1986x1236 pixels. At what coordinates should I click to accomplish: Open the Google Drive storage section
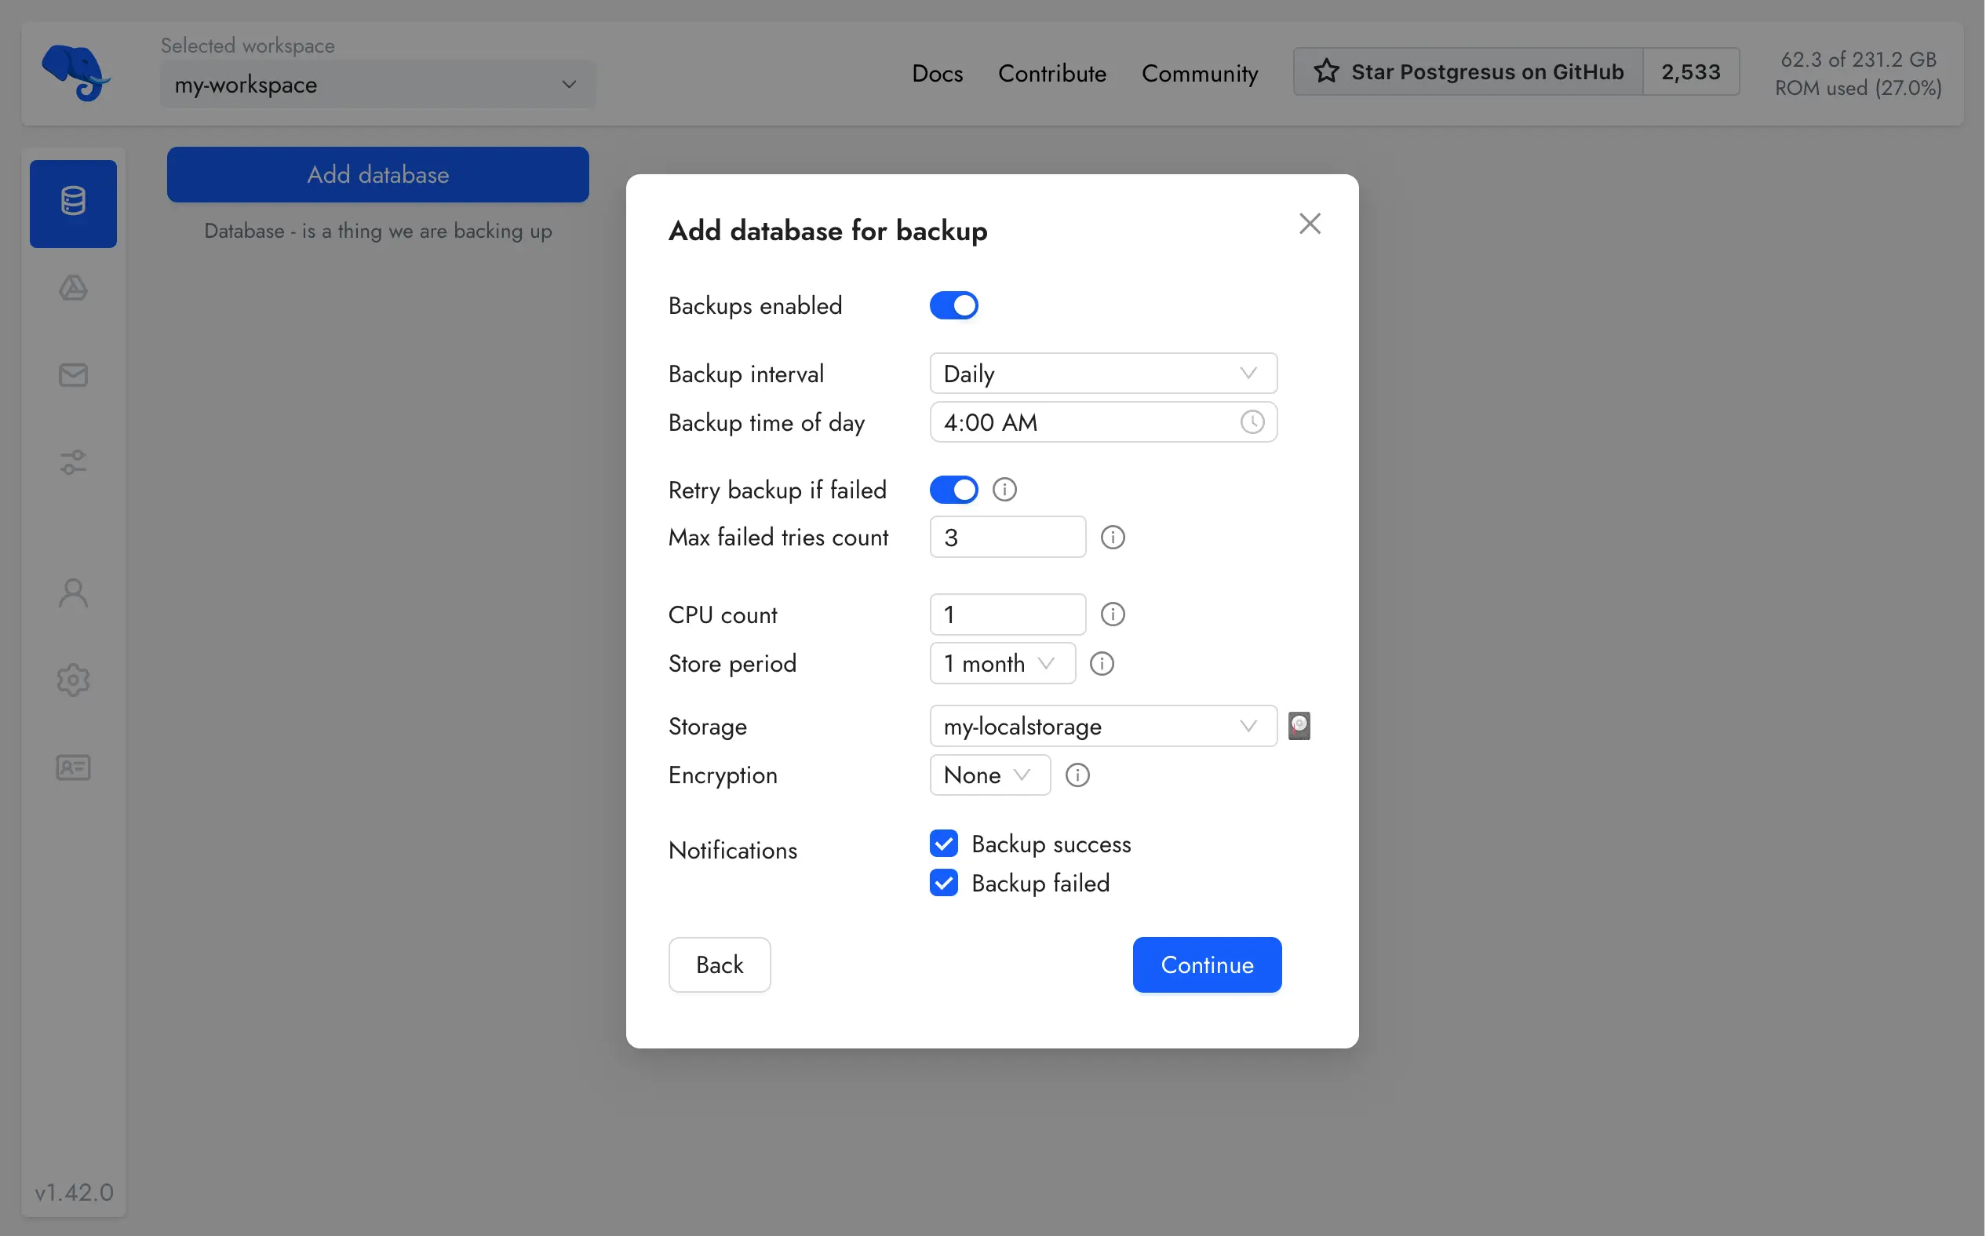click(x=73, y=288)
